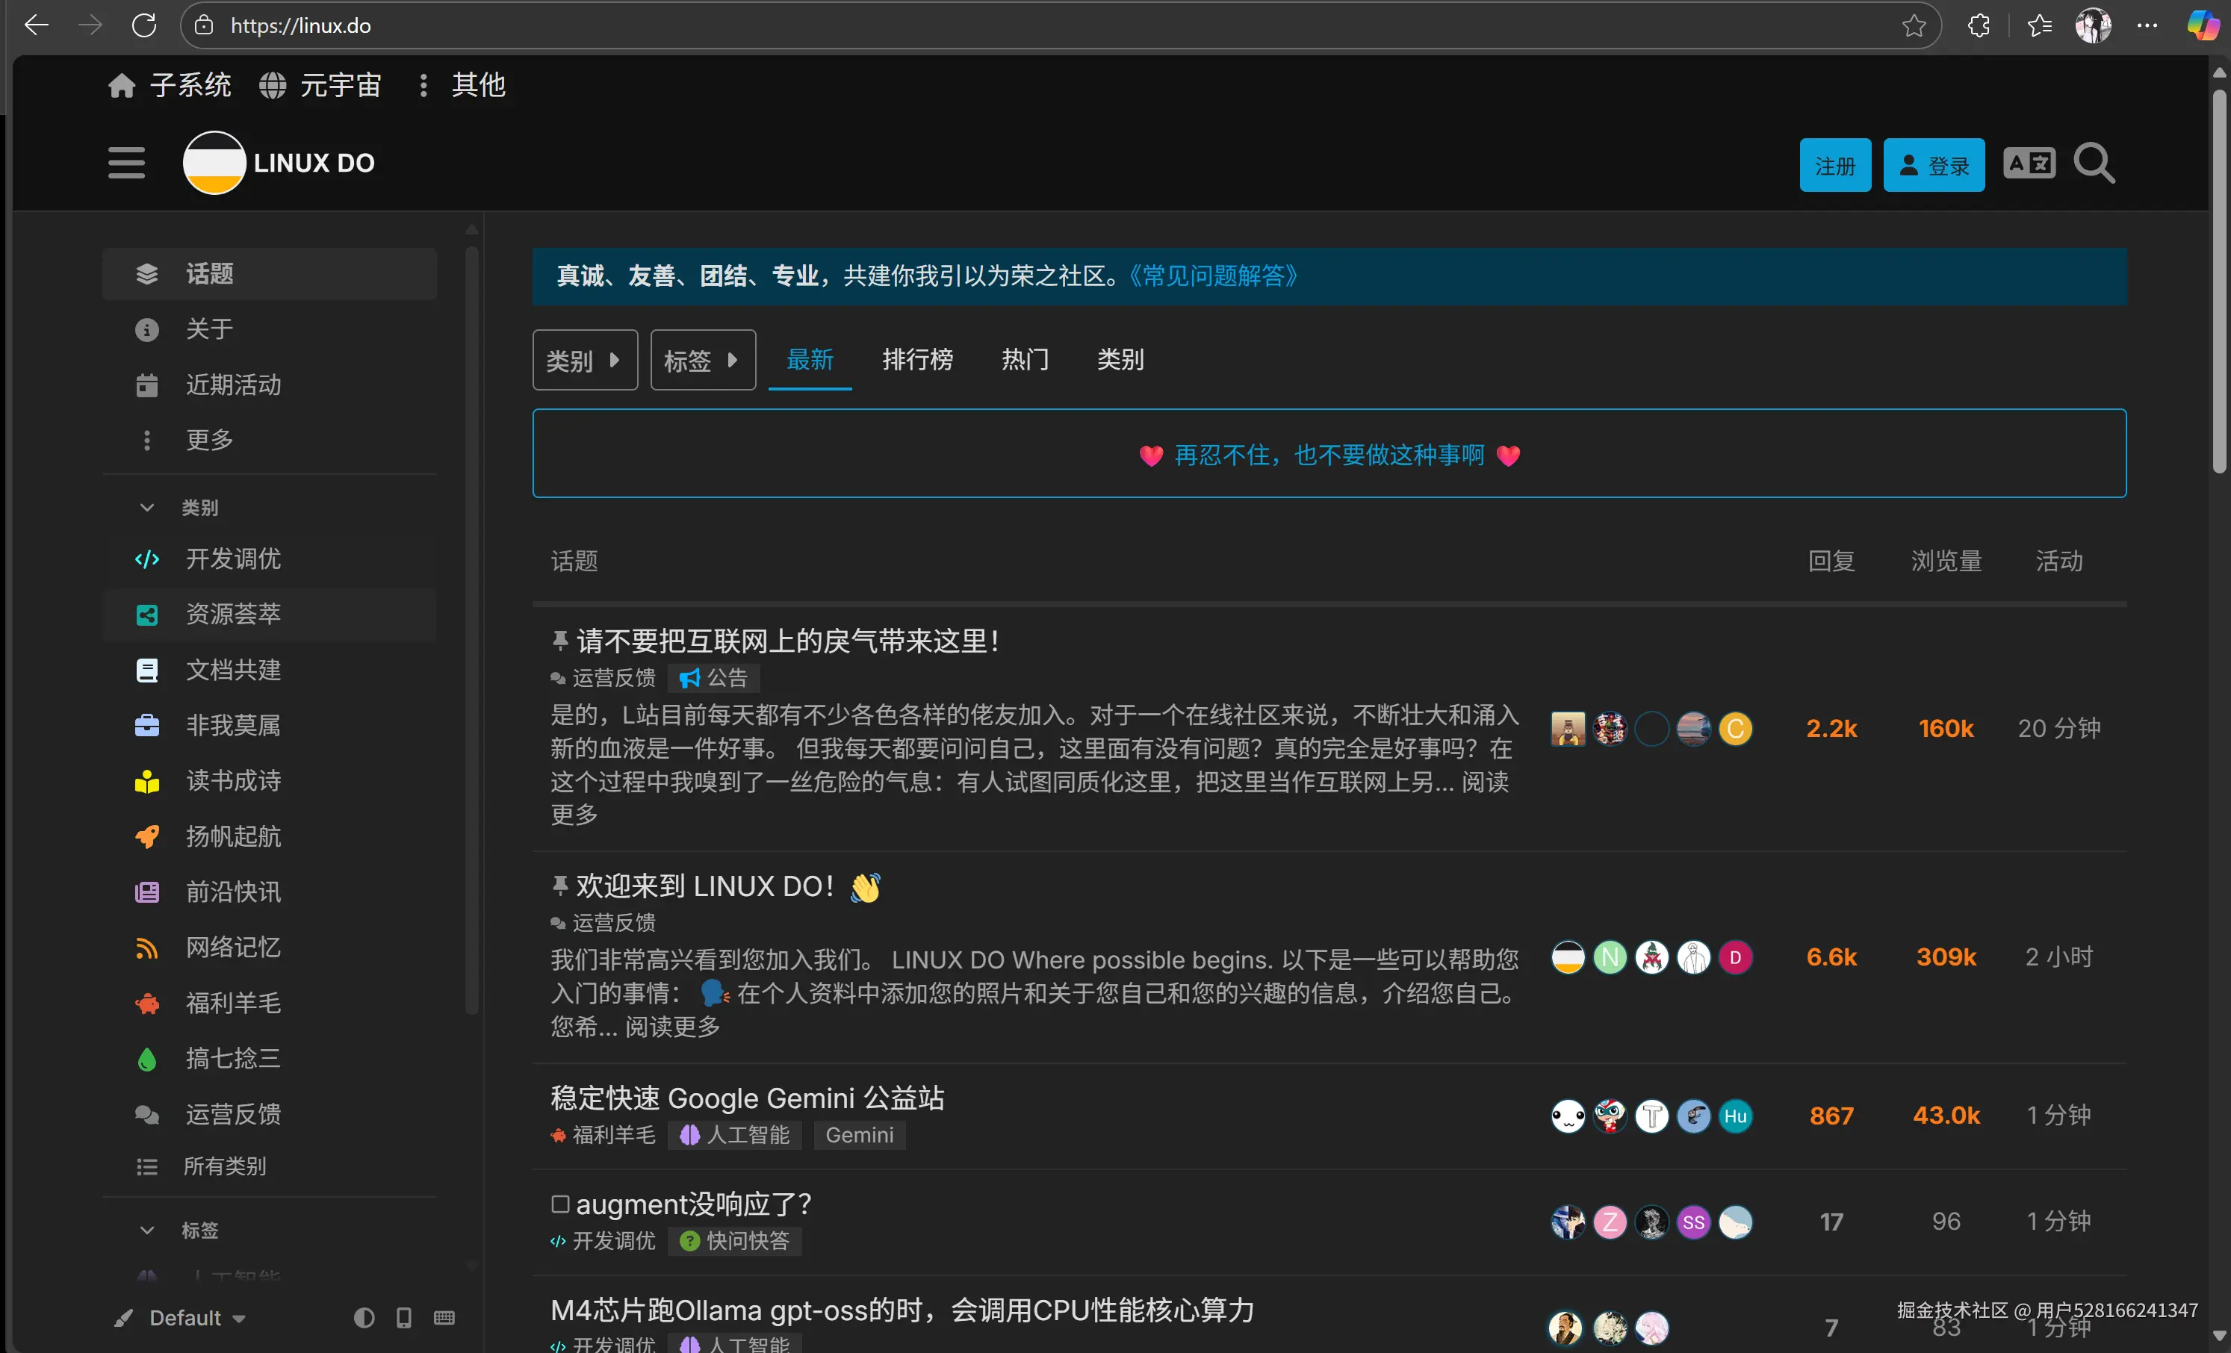
Task: Reload the page with the refresh icon
Action: pos(144,25)
